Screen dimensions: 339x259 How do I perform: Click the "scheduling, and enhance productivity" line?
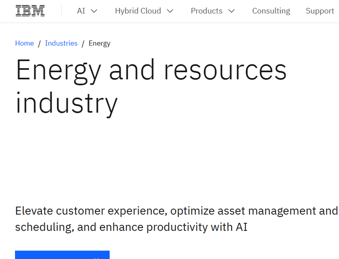pyautogui.click(x=131, y=227)
